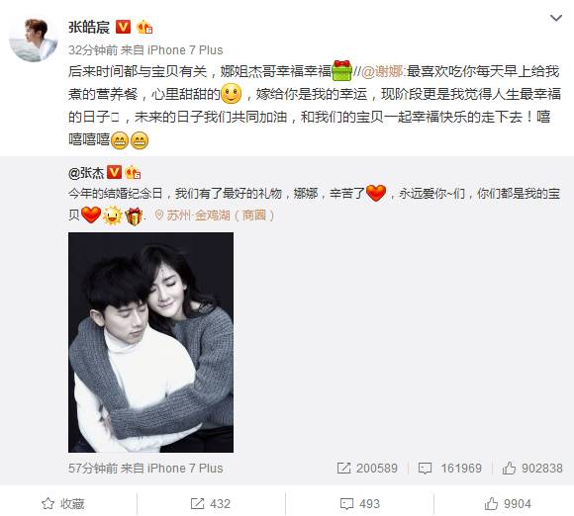The height and width of the screenshot is (516, 574).
Task: Click the 收藏 favorite star
Action: [x=63, y=503]
